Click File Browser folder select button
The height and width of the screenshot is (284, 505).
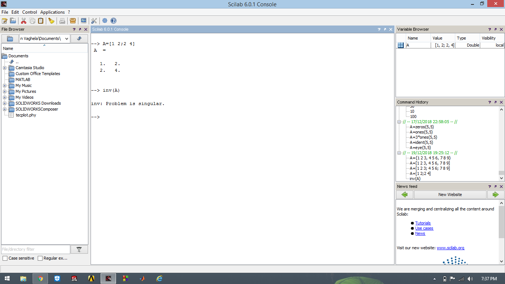tap(10, 38)
